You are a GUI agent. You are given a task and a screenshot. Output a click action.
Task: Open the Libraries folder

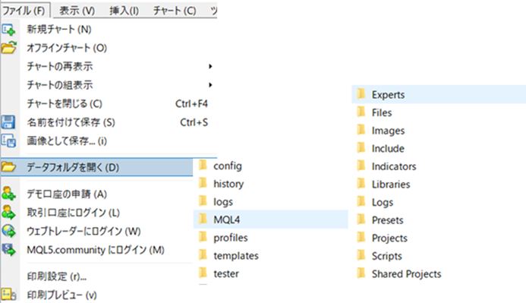pos(391,185)
